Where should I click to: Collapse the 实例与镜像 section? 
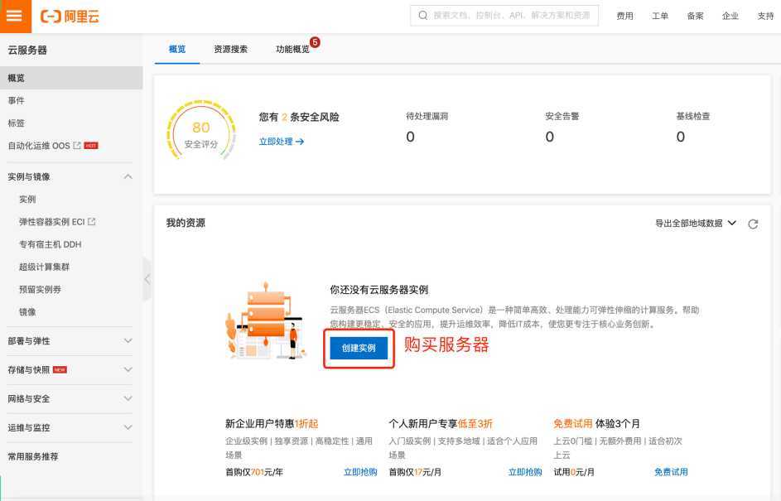click(128, 176)
